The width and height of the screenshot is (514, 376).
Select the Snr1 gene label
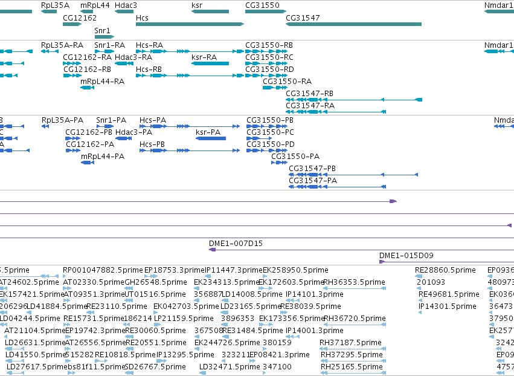(x=102, y=30)
